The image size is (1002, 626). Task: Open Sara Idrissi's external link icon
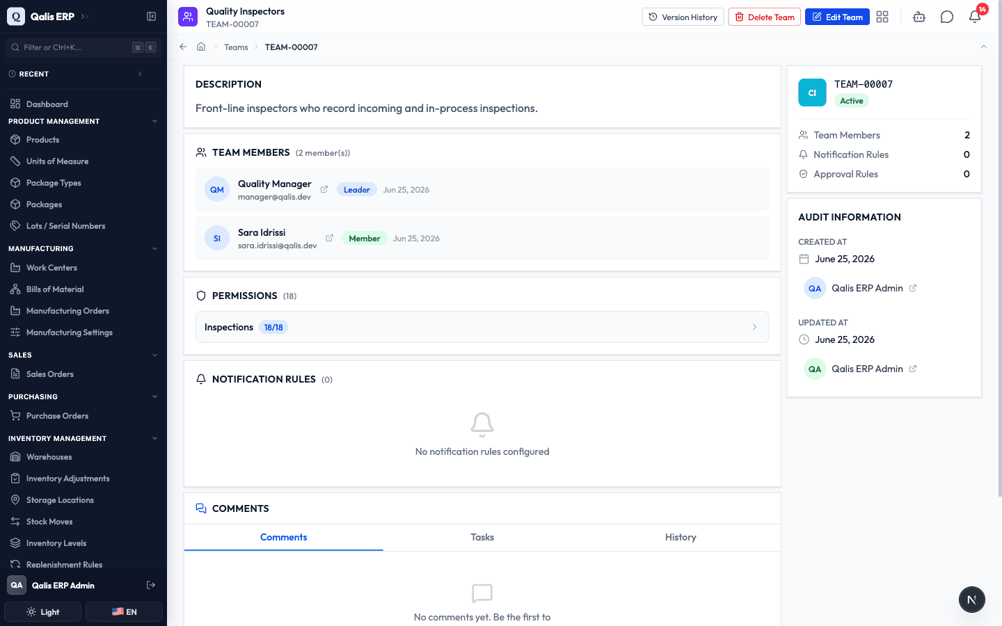pyautogui.click(x=330, y=238)
